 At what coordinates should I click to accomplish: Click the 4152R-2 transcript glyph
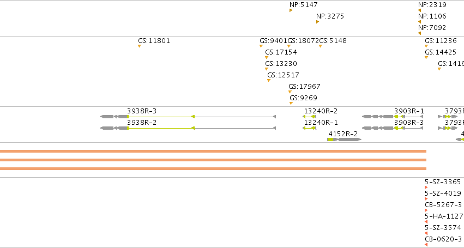click(344, 140)
